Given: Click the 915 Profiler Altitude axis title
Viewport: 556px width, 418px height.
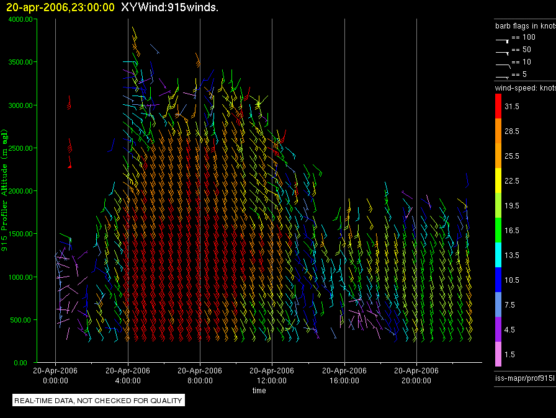Looking at the screenshot, I should 5,191.
